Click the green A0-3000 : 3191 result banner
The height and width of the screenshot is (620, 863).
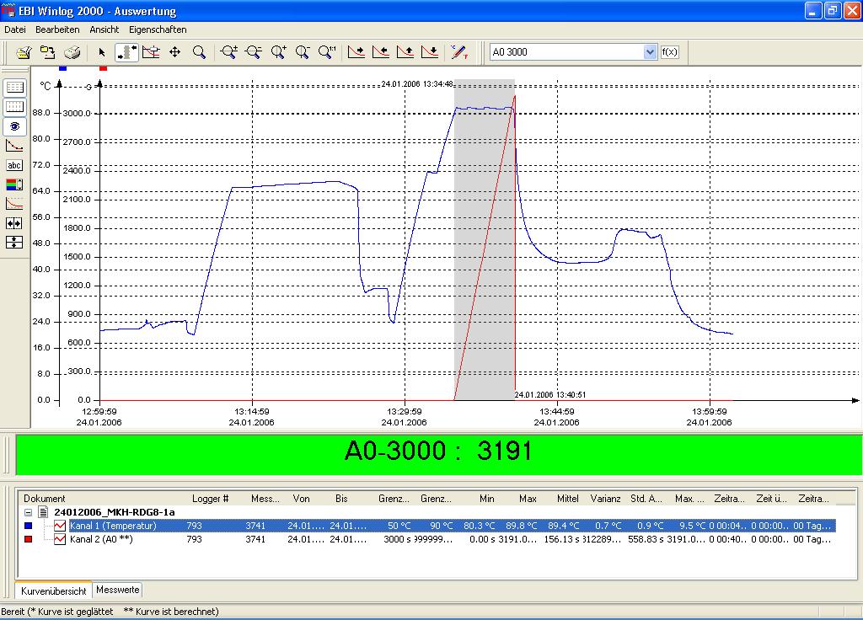[x=439, y=454]
